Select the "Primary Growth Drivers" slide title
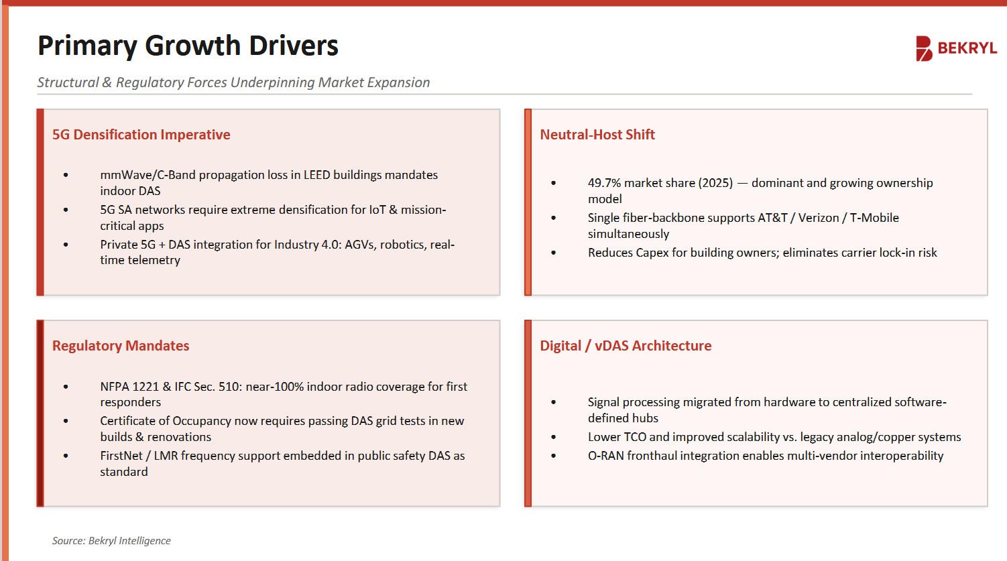This screenshot has height=561, width=1007. pos(188,46)
